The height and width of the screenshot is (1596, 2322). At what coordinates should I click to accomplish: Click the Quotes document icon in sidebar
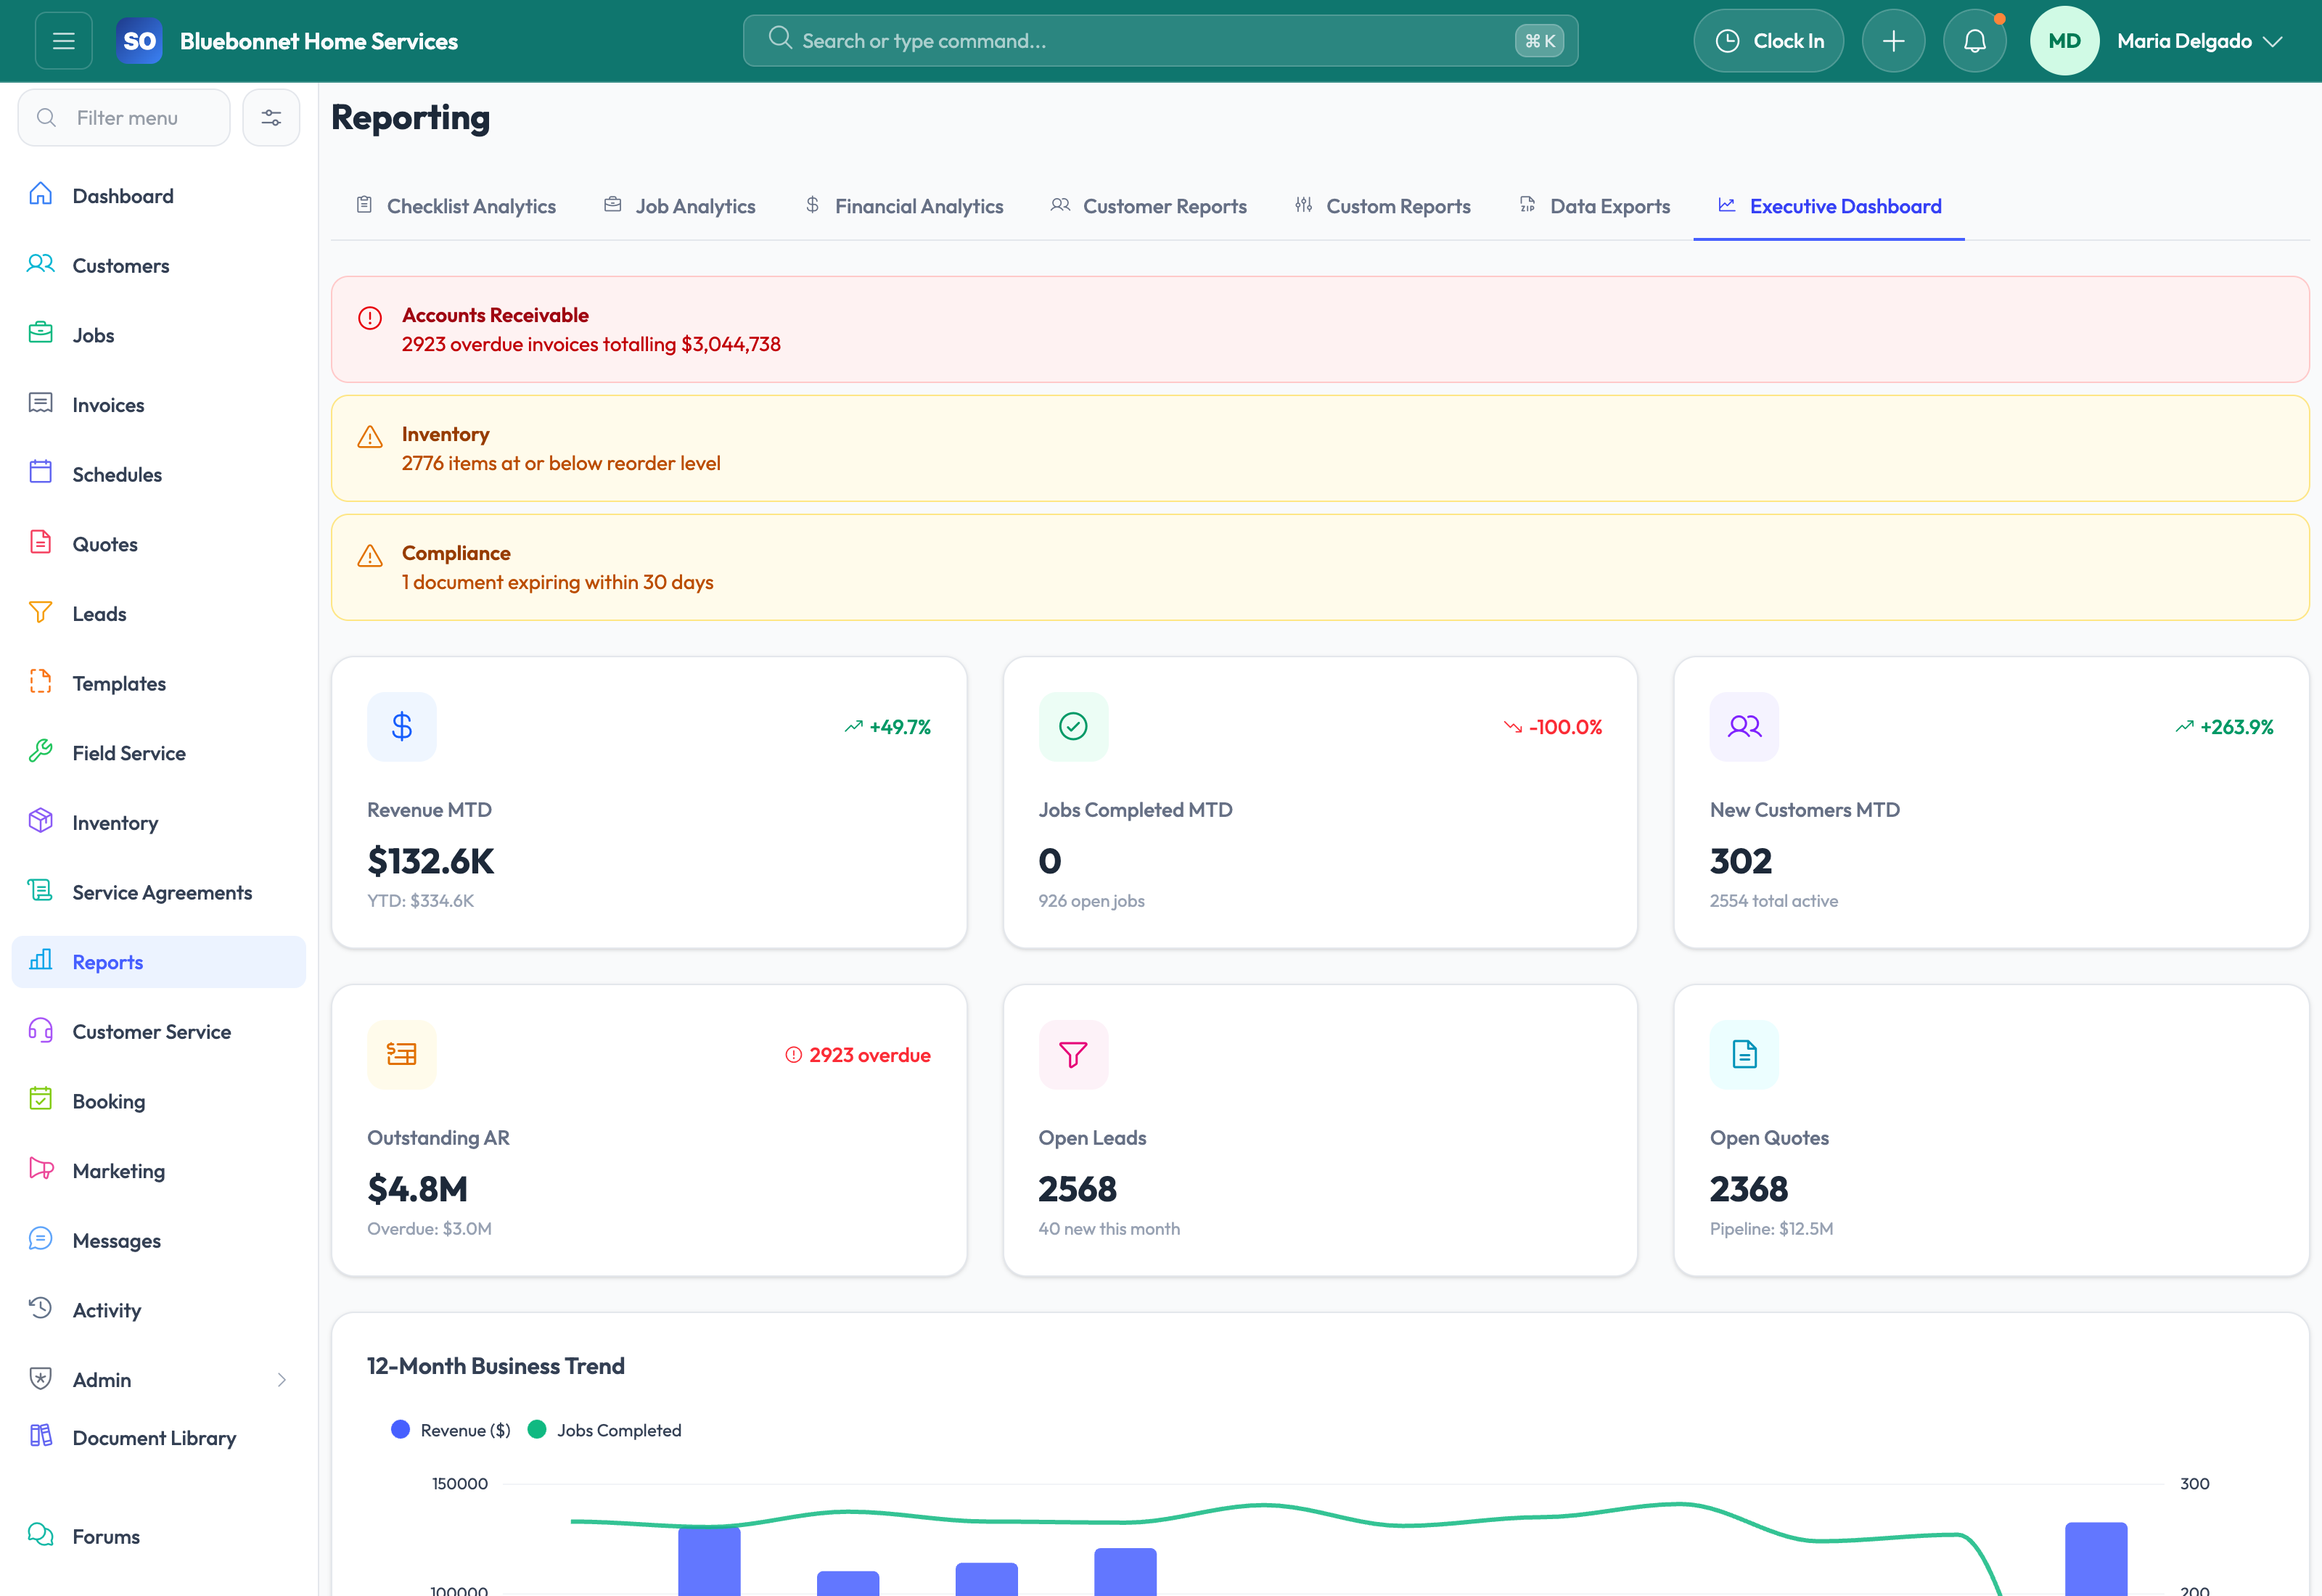[41, 542]
